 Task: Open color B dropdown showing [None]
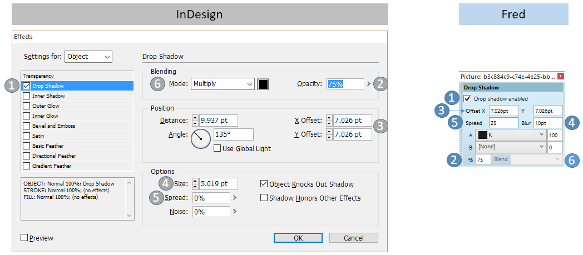(x=510, y=147)
